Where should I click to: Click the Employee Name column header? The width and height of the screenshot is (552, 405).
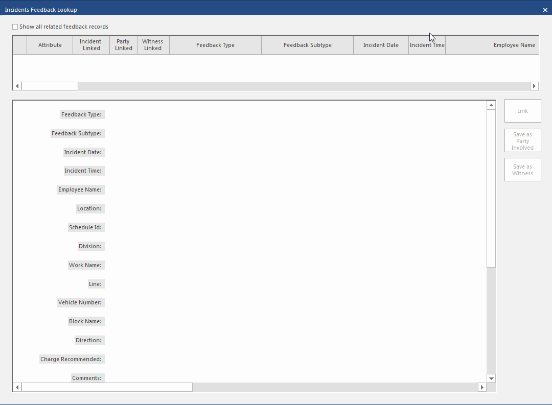(514, 45)
